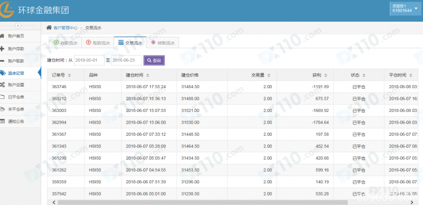Click the folder icon beside 已平仓单
The width and height of the screenshot is (423, 205).
[x=2, y=97]
